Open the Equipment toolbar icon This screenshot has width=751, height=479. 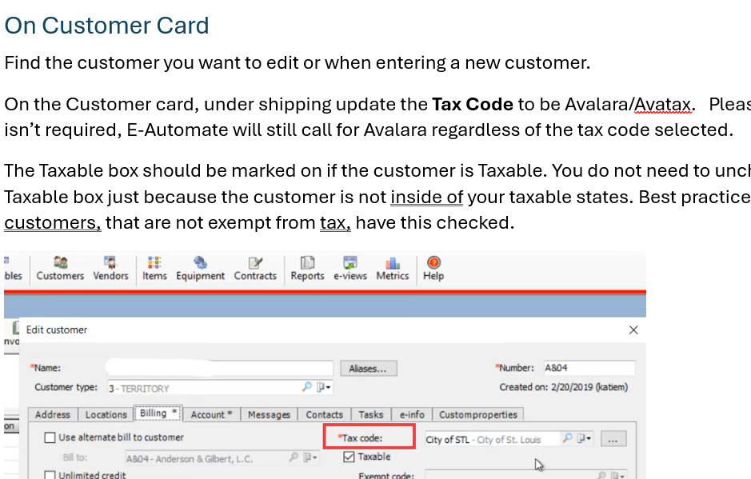(x=200, y=268)
